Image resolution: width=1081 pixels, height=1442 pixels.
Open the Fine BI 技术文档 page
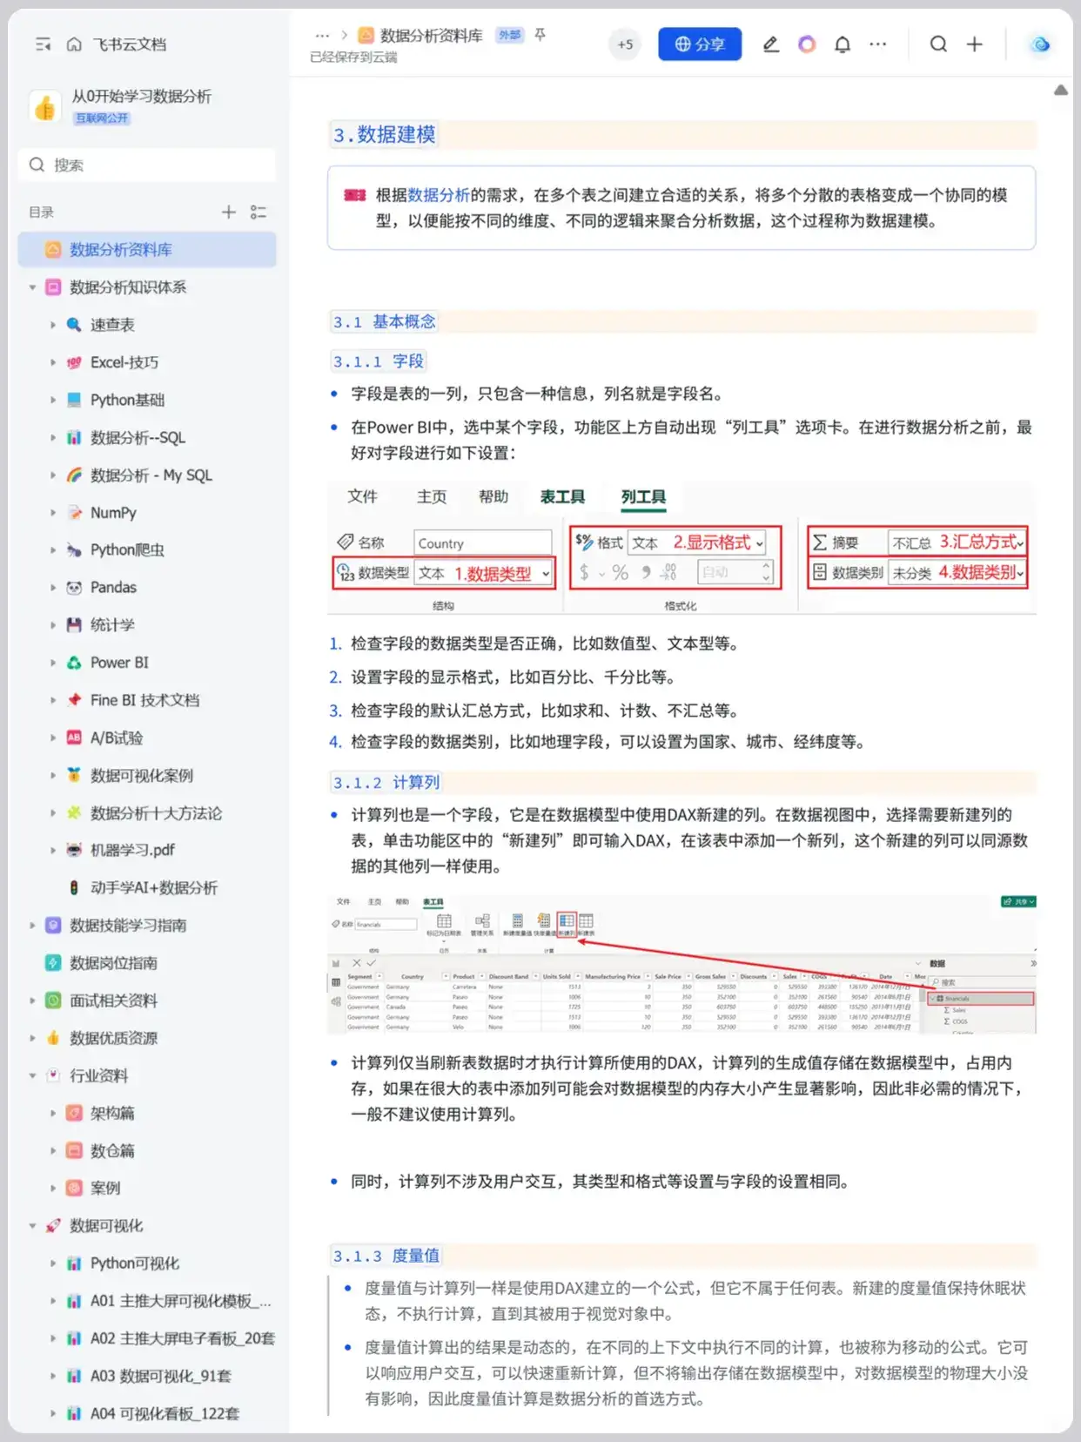point(144,700)
